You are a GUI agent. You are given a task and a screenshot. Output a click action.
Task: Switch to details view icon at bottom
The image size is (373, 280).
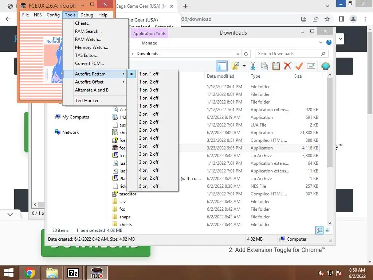pos(319,230)
